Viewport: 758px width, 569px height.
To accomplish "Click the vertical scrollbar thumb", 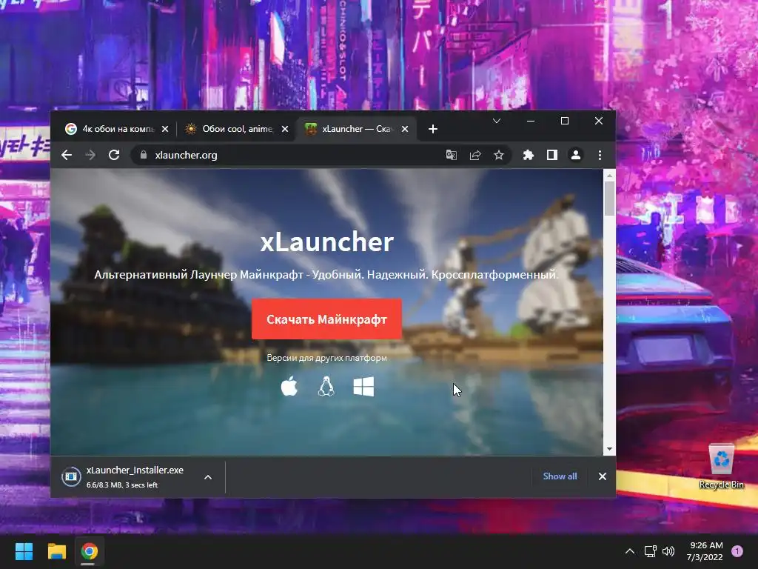I will coord(610,199).
